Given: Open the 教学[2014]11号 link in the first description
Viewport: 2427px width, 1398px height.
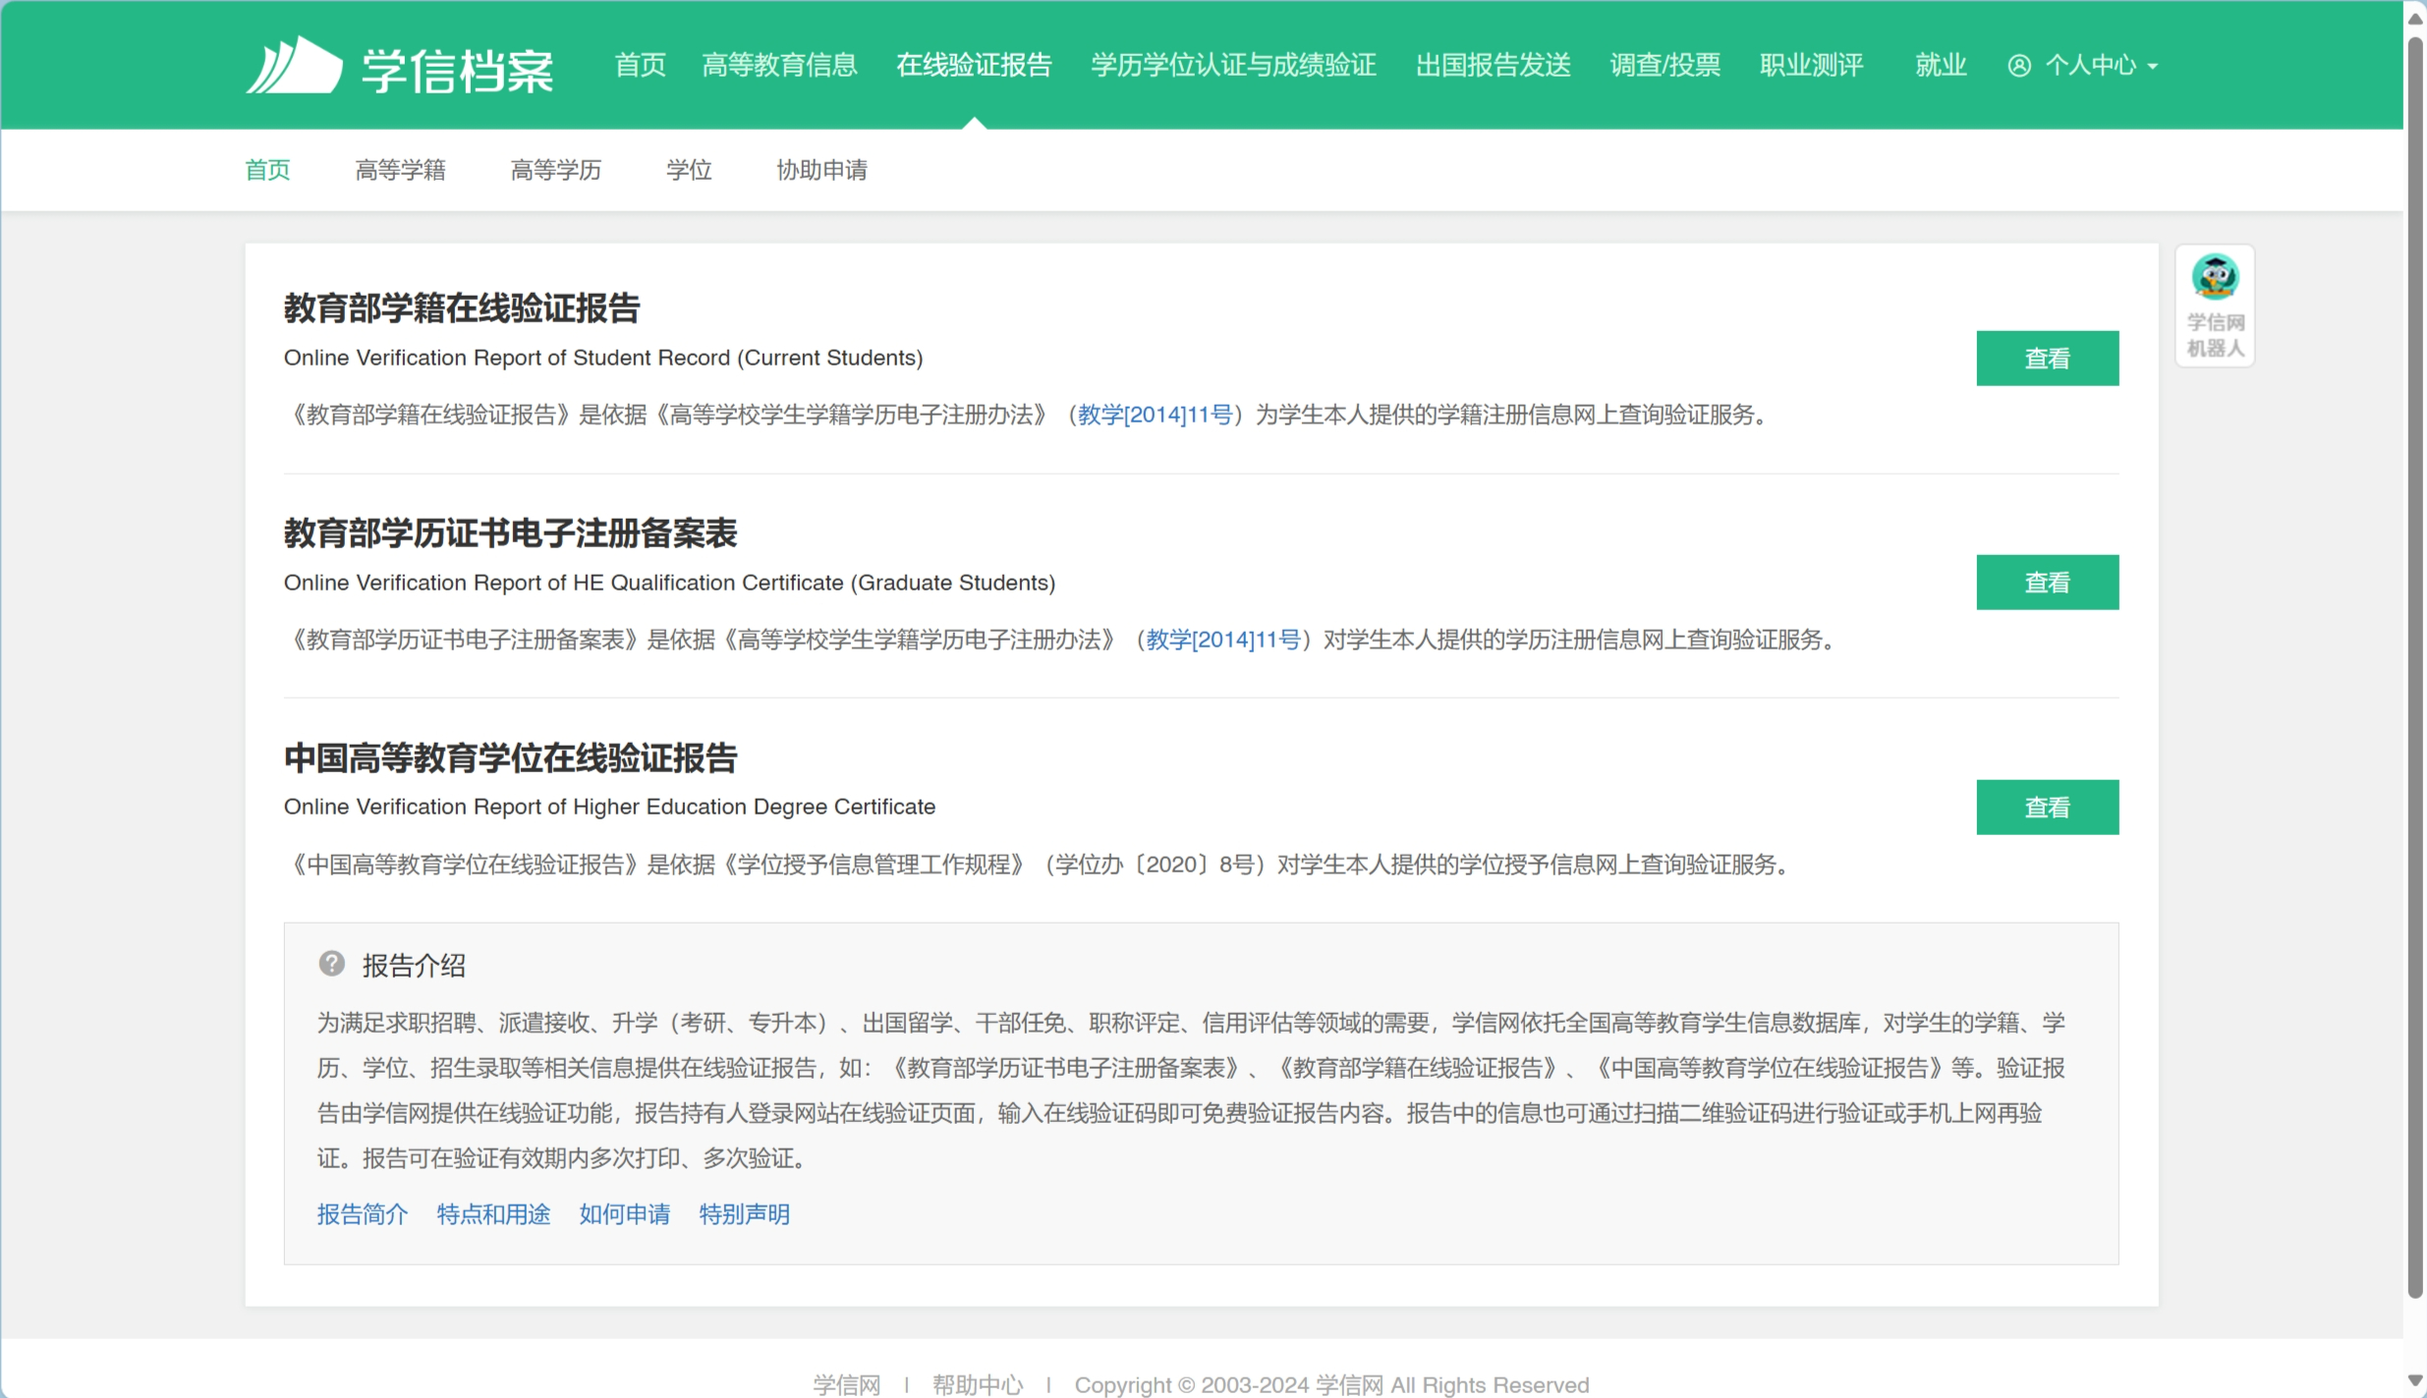Looking at the screenshot, I should click(x=1155, y=415).
